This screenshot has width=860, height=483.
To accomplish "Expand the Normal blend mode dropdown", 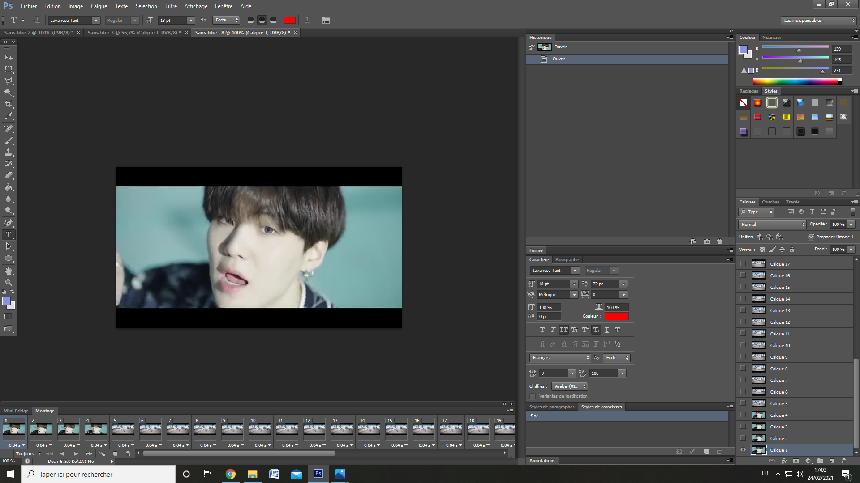I will [x=772, y=224].
